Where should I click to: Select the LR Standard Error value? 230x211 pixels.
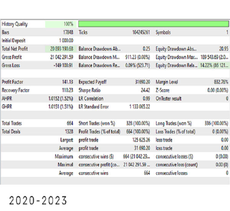[x=139, y=107]
